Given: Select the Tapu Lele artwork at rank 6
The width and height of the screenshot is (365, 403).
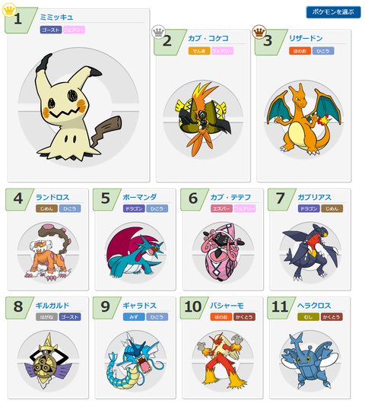Looking at the screenshot, I should coord(223,252).
